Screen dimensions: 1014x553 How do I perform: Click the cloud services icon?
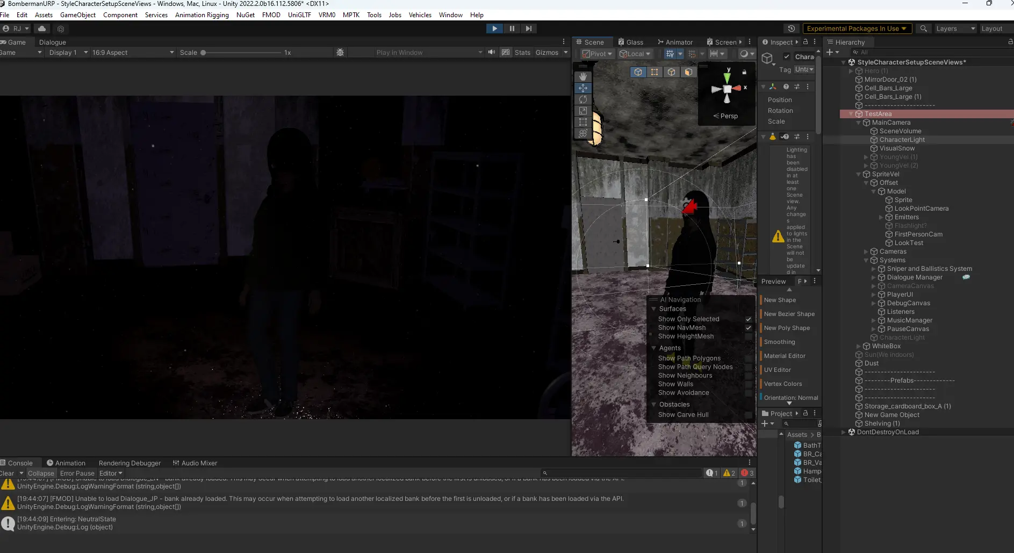(42, 28)
